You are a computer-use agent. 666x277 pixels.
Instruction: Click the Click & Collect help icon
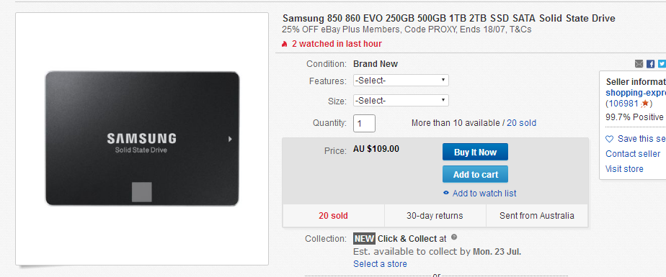[454, 237]
